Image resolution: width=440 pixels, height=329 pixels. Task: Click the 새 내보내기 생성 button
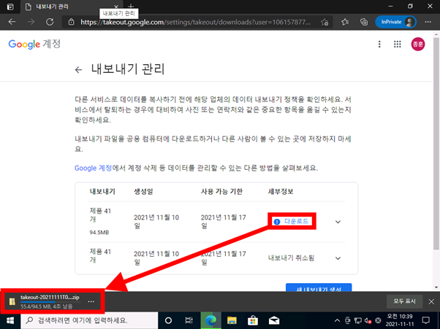pyautogui.click(x=319, y=287)
